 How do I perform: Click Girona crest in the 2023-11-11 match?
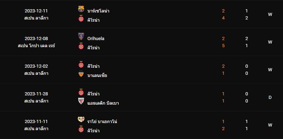81,129
